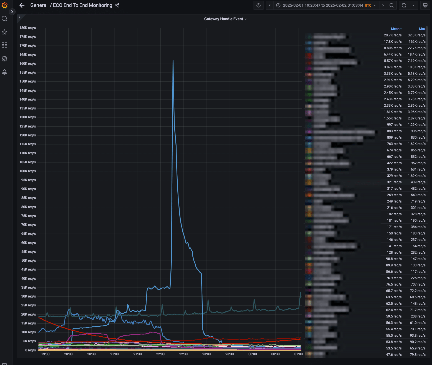The height and width of the screenshot is (365, 432).
Task: Toggle the legend series with 8.80K req/s mean
Action: tap(331, 48)
